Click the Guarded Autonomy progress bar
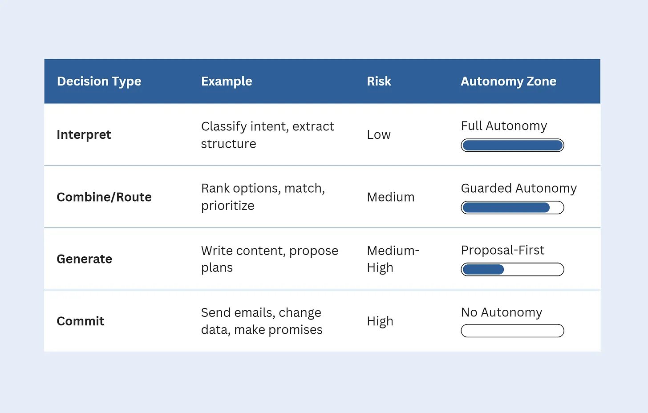 [x=512, y=207]
